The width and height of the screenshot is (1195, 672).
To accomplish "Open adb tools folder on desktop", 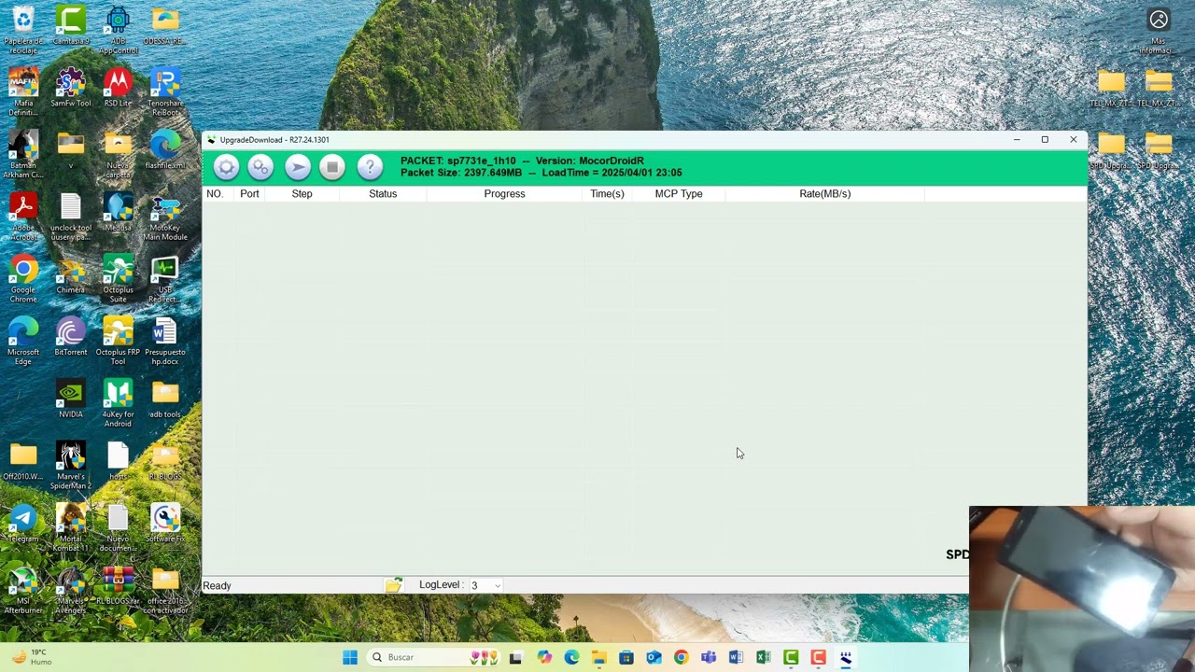I will (165, 399).
